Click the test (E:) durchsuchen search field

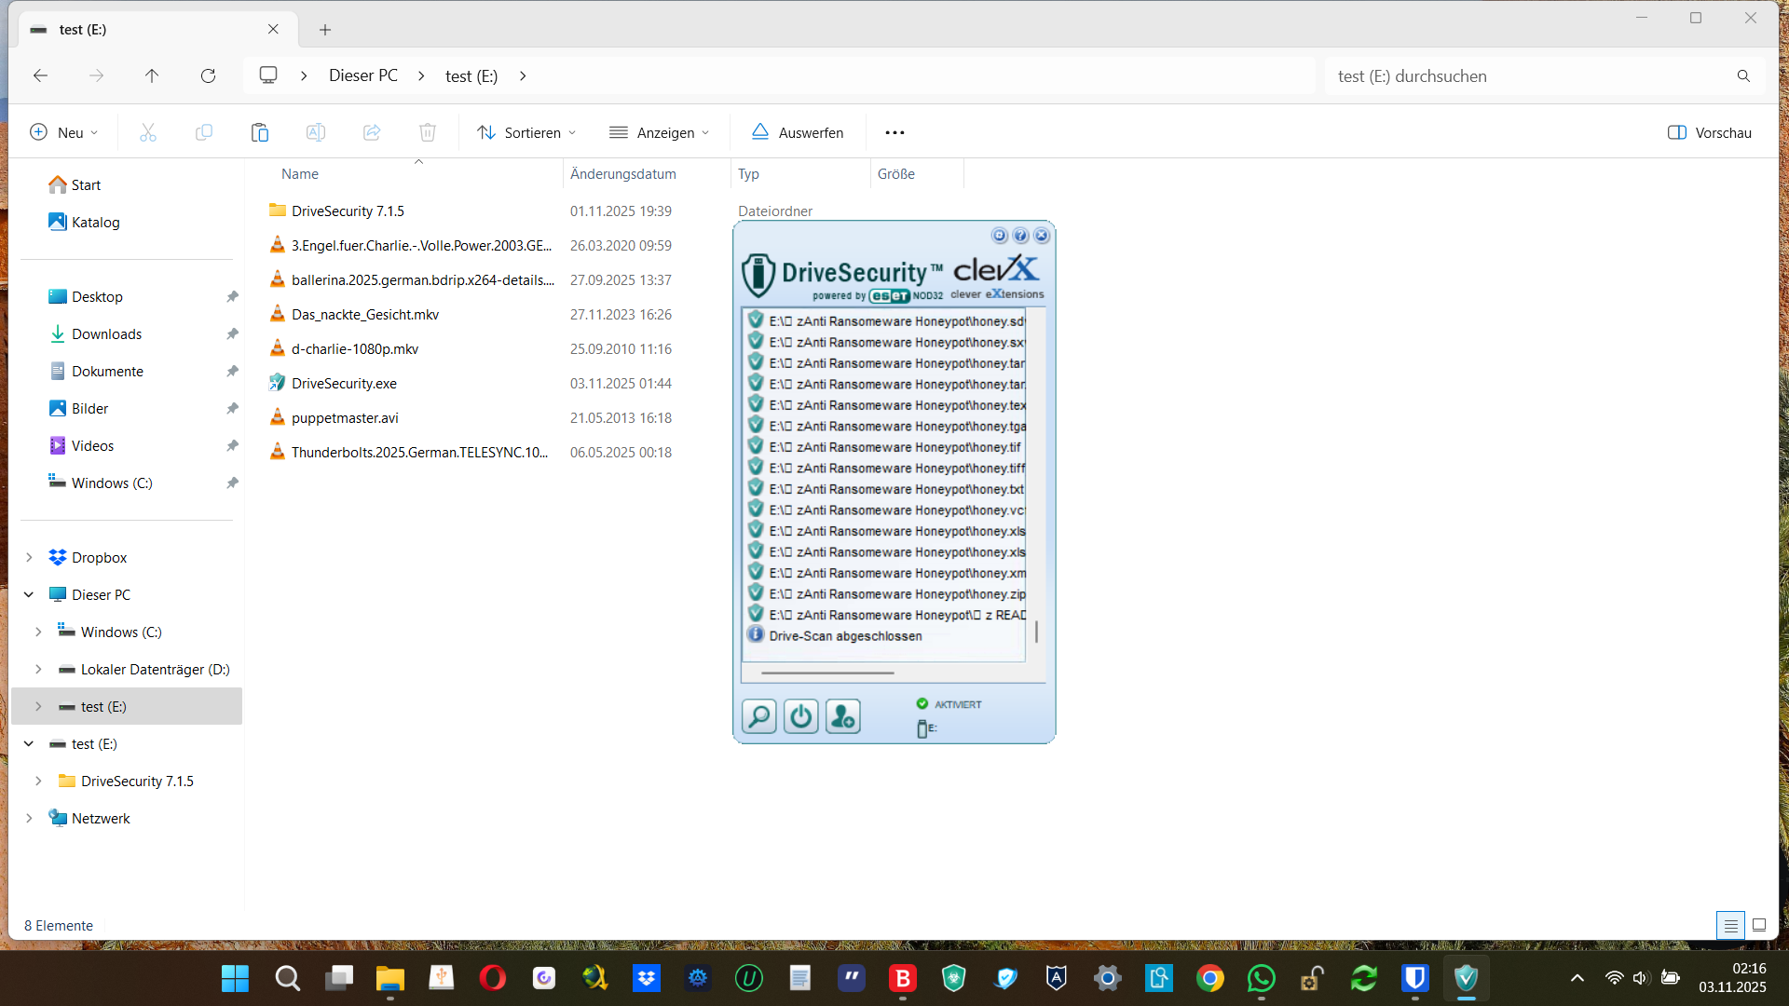click(1528, 75)
